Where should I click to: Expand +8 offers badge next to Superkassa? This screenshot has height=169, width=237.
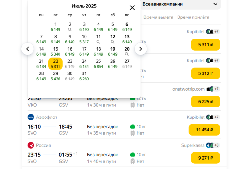pyautogui.click(x=217, y=145)
